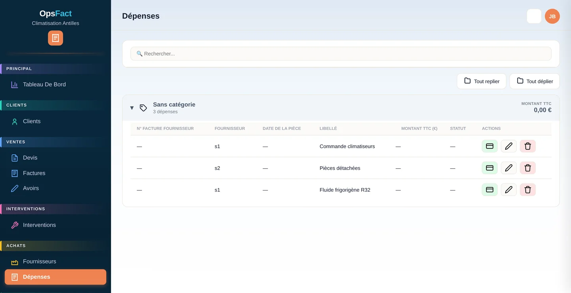This screenshot has width=571, height=293.
Task: Click the Fluide frigorigène R32 label
Action: tap(345, 190)
